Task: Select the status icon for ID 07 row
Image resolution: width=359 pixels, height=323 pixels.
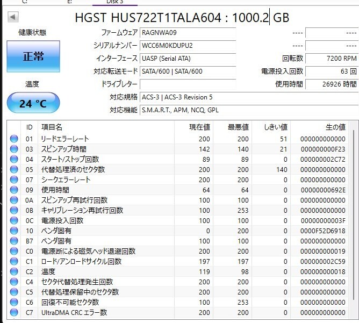Action: [14, 180]
